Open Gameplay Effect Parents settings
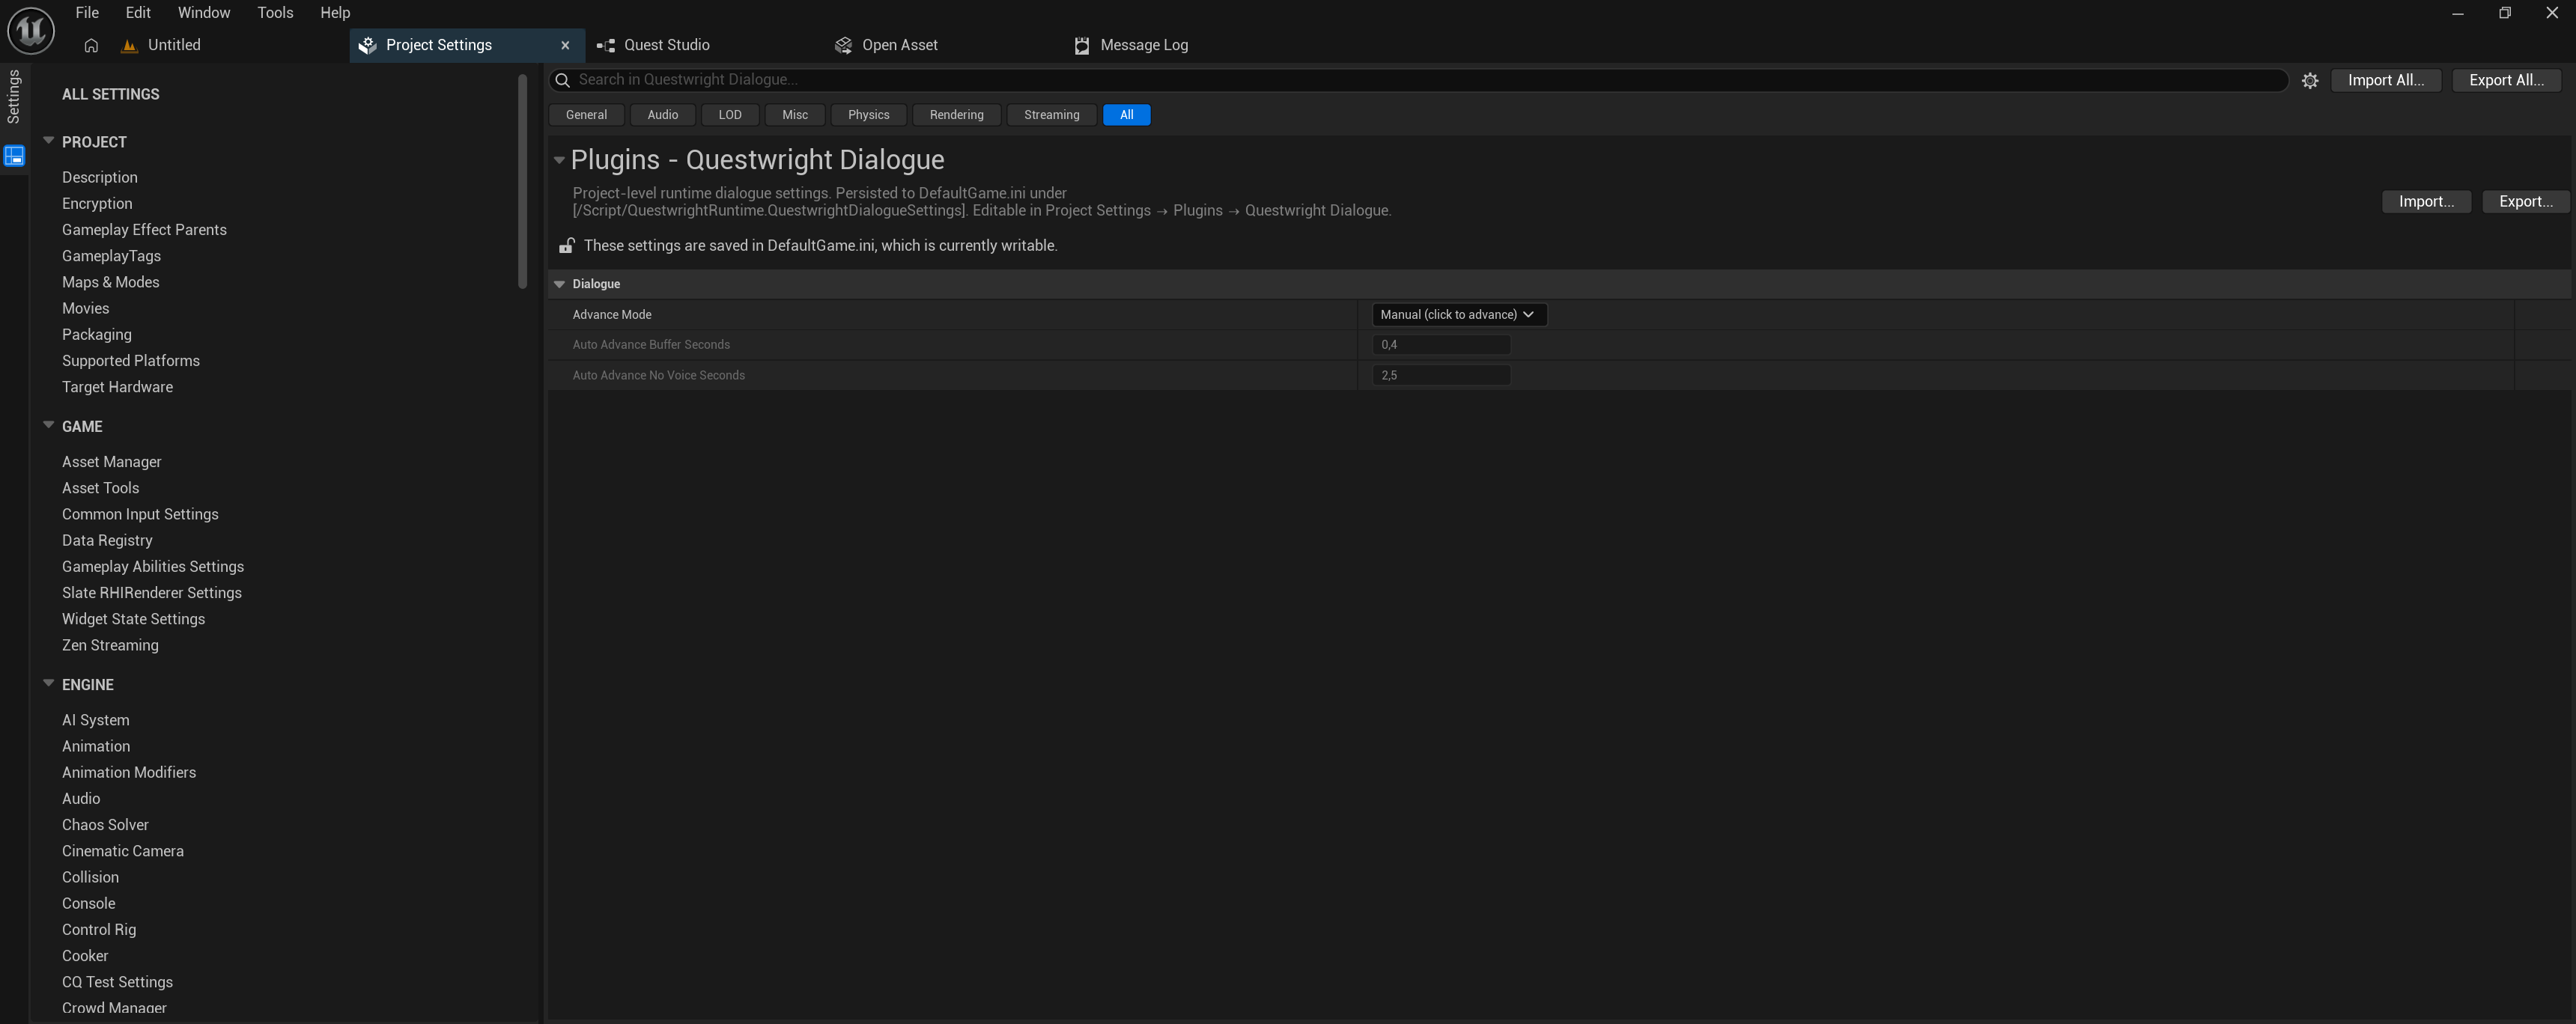The image size is (2576, 1024). pos(144,229)
